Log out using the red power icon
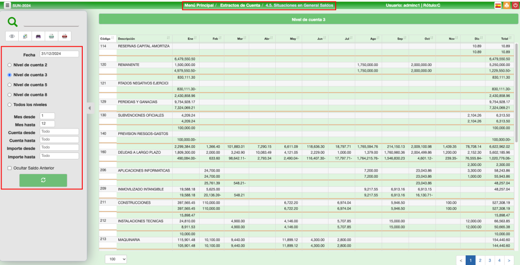The image size is (520, 265). tap(515, 5)
